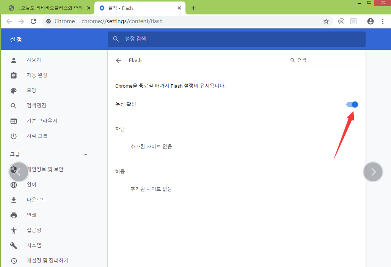Click the accessibility icon for 접근성
391x267 pixels.
14,230
